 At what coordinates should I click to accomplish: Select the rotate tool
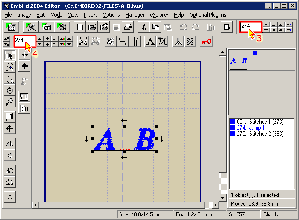(x=10, y=90)
